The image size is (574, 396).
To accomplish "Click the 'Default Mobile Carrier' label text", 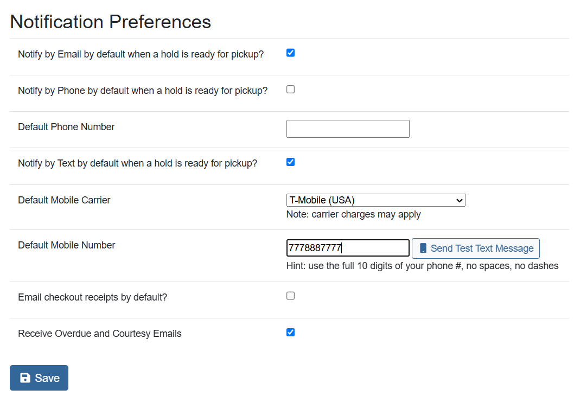I will pyautogui.click(x=64, y=200).
